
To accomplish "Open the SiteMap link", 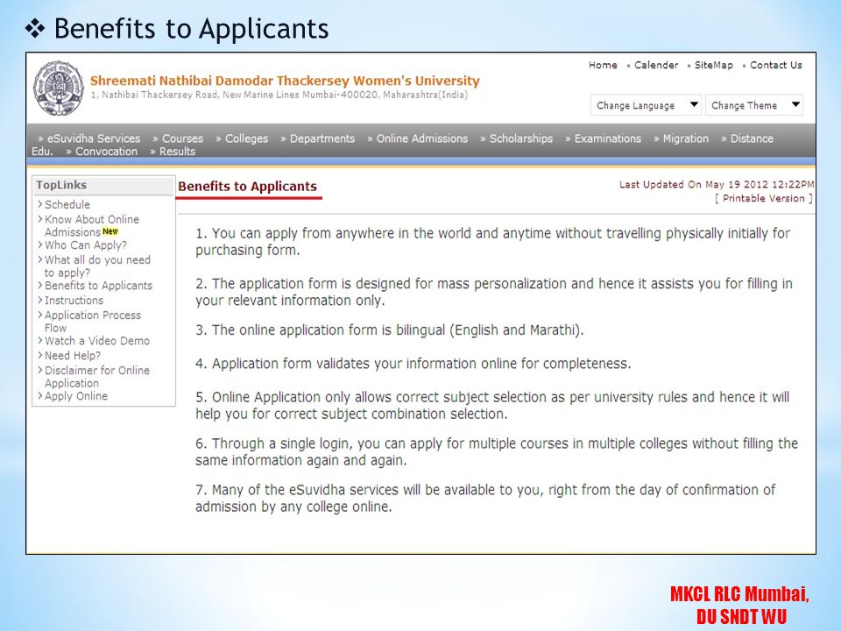I will coord(713,65).
